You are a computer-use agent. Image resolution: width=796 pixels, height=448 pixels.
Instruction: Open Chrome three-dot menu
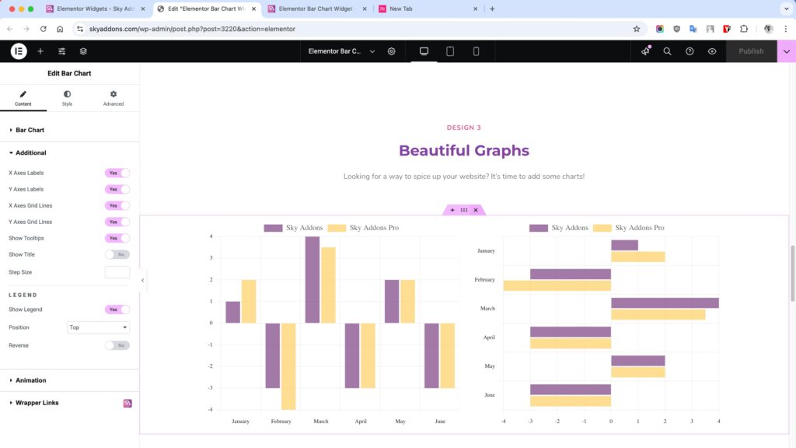coord(786,29)
